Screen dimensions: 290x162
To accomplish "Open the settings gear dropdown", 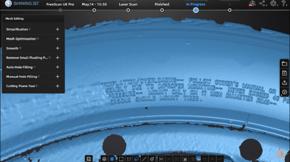I will (274, 3).
